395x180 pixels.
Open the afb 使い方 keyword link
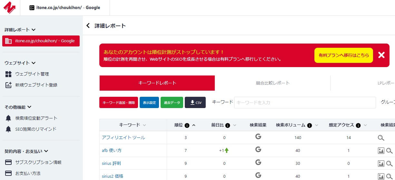point(112,151)
